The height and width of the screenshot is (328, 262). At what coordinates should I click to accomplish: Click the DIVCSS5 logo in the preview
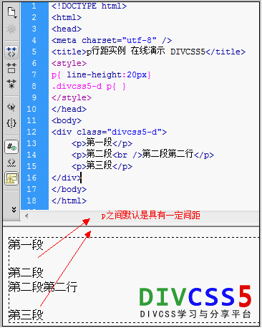pos(195,302)
